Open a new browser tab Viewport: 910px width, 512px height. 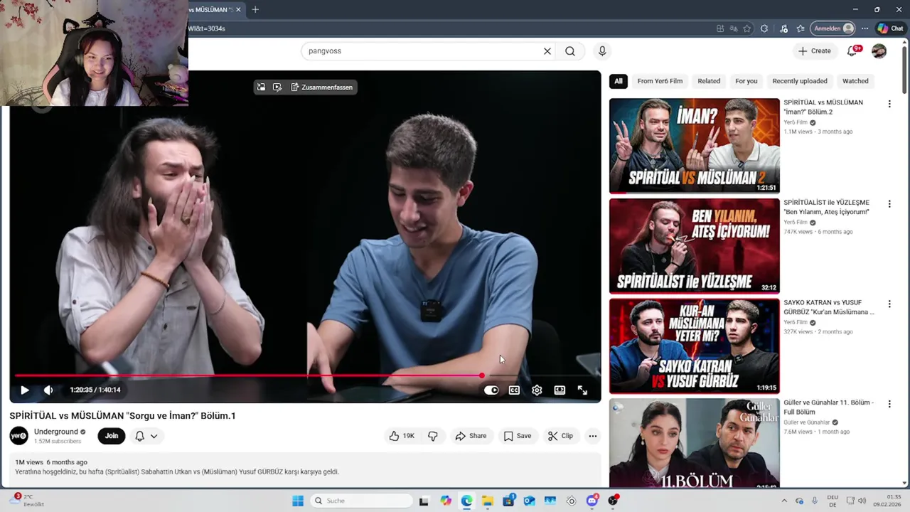click(255, 10)
